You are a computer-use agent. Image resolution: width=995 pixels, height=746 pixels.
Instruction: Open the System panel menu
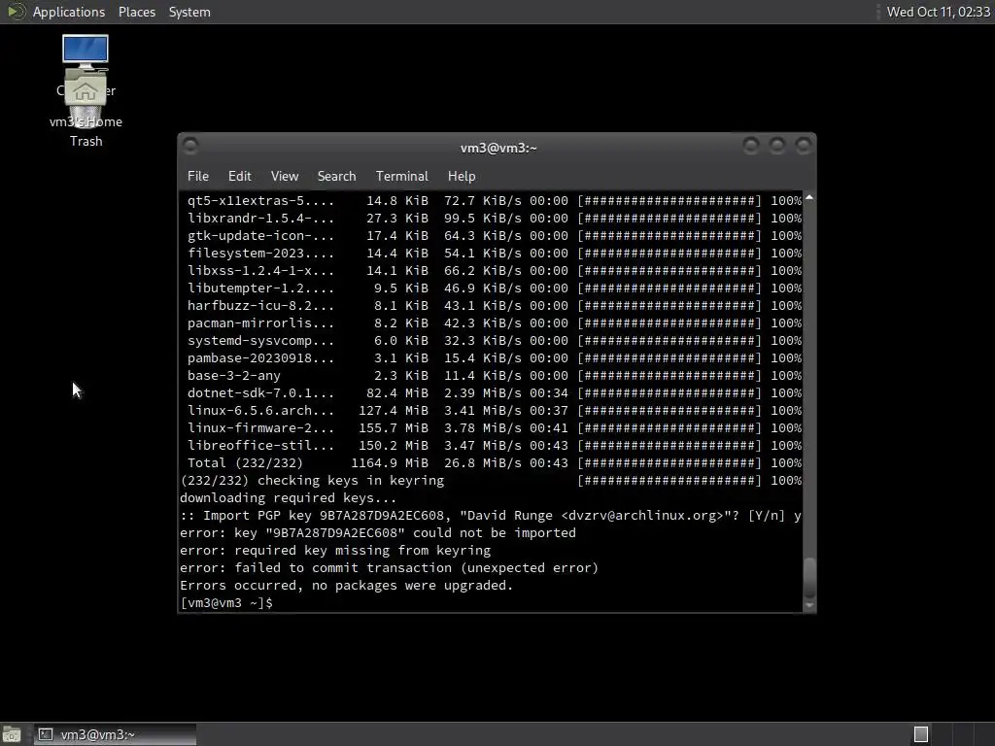(x=189, y=12)
